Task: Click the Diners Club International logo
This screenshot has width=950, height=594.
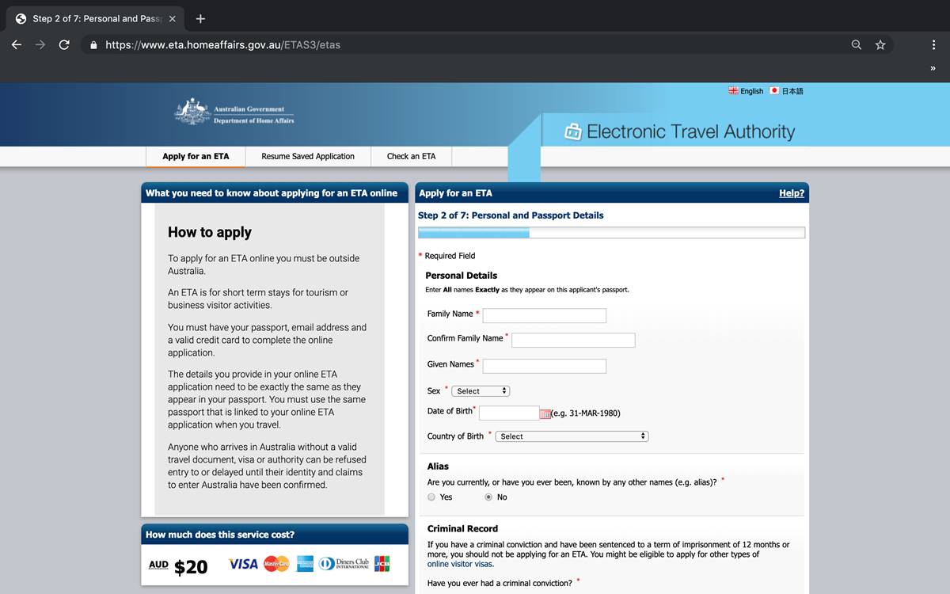Action: [344, 564]
